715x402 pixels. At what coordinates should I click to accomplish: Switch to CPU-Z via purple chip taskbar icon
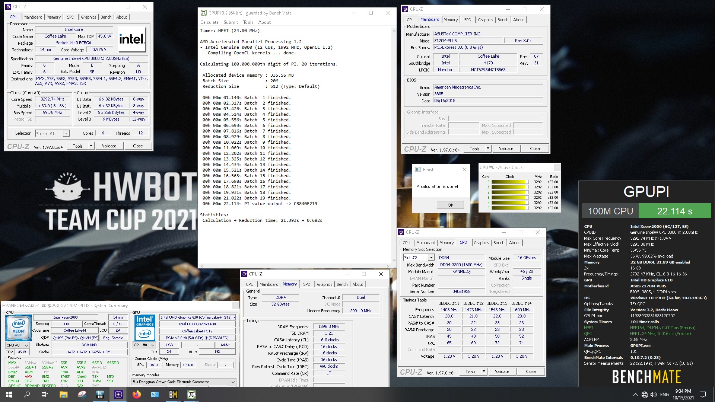[118, 395]
